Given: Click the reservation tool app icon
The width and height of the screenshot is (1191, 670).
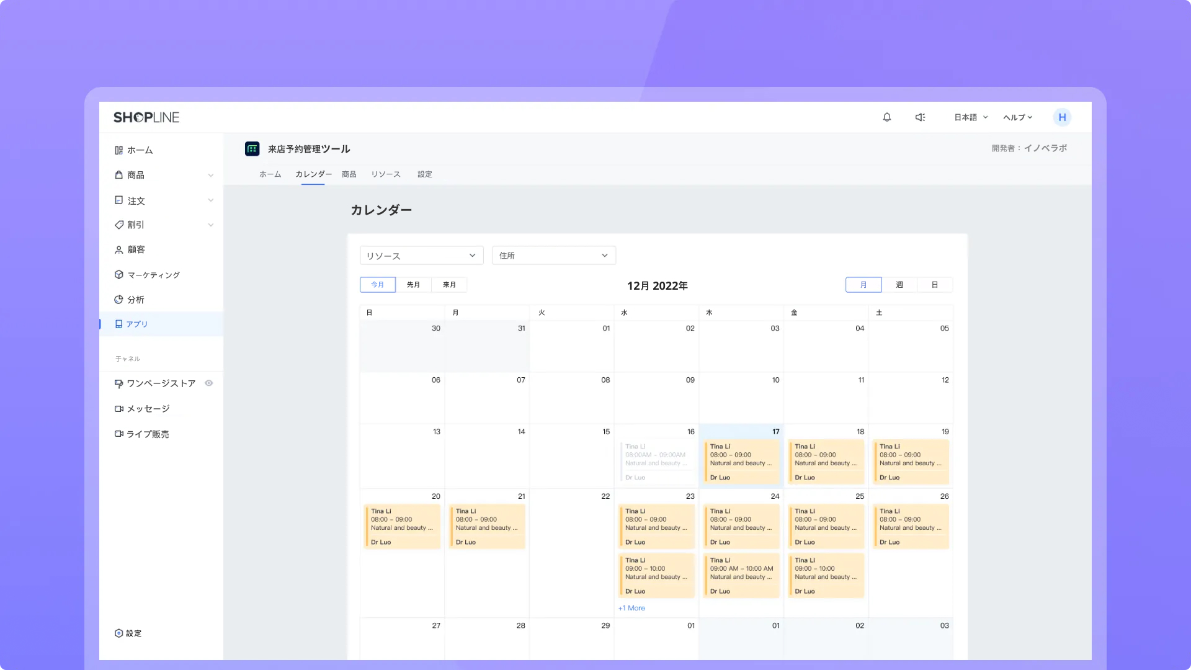Looking at the screenshot, I should click(252, 149).
